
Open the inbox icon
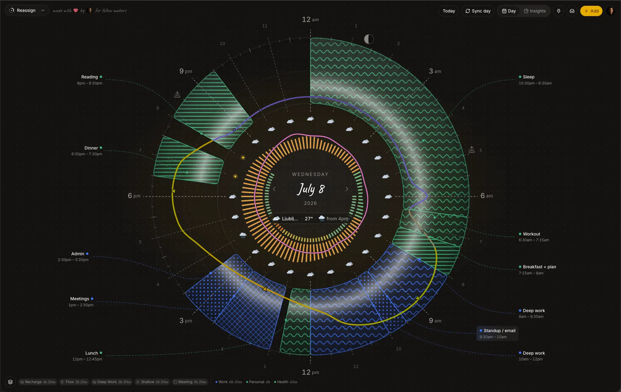(572, 11)
